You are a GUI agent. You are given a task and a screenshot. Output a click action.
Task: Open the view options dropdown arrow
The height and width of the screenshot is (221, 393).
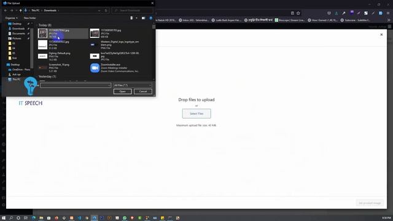(x=136, y=18)
